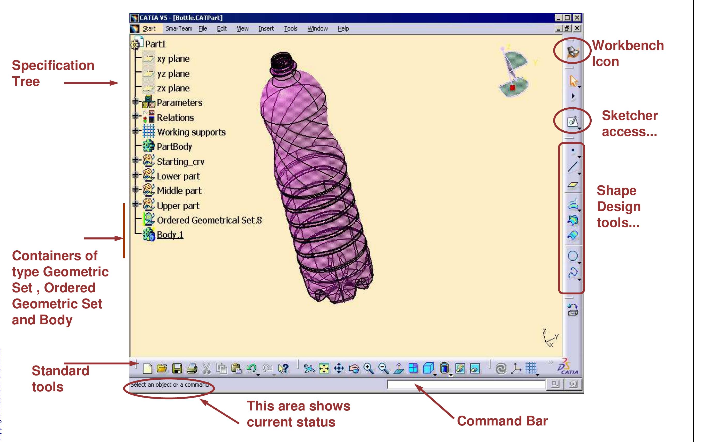Screen dimensions: 702x442
Task: Click the Generative Shape Design workbench icon
Action: (x=573, y=52)
